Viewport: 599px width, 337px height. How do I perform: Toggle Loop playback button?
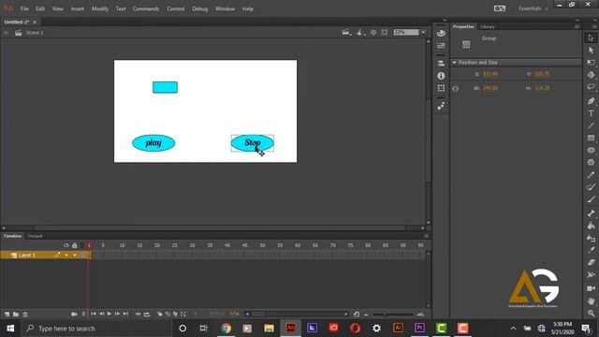(x=147, y=315)
